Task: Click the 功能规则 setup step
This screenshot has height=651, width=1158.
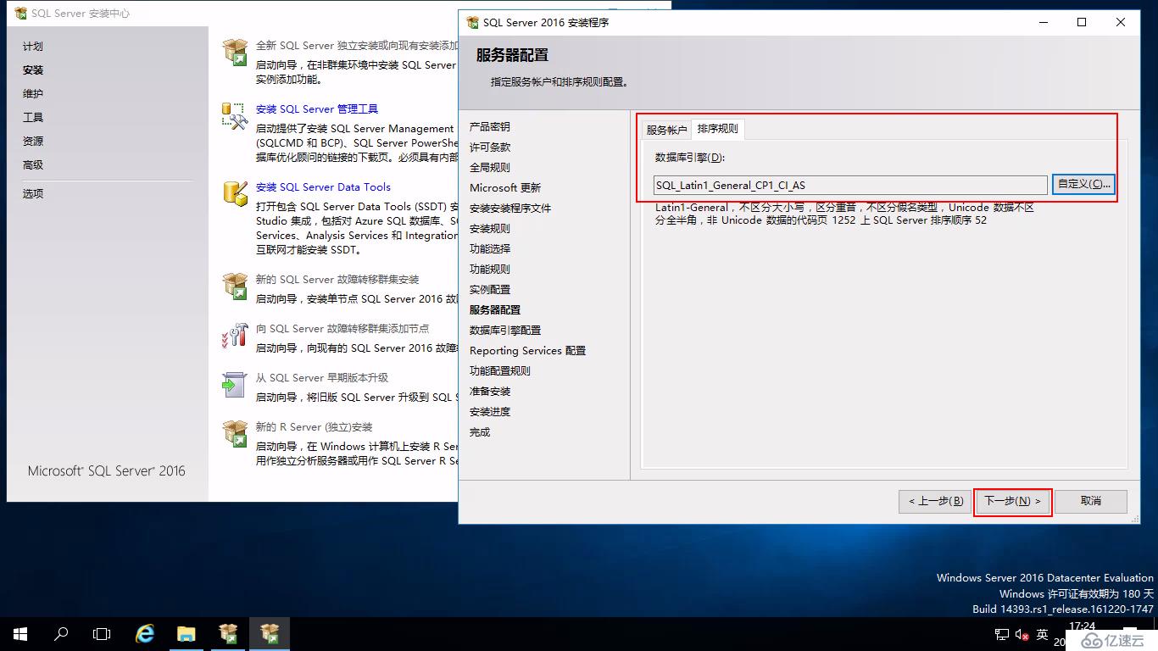Action: click(x=490, y=270)
